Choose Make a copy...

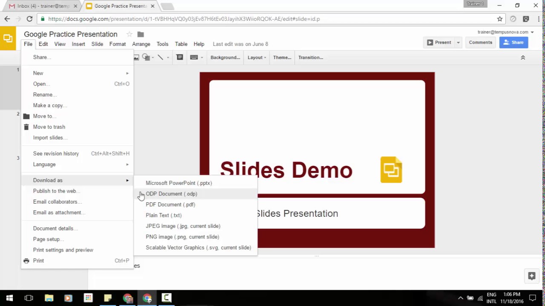tap(77, 105)
